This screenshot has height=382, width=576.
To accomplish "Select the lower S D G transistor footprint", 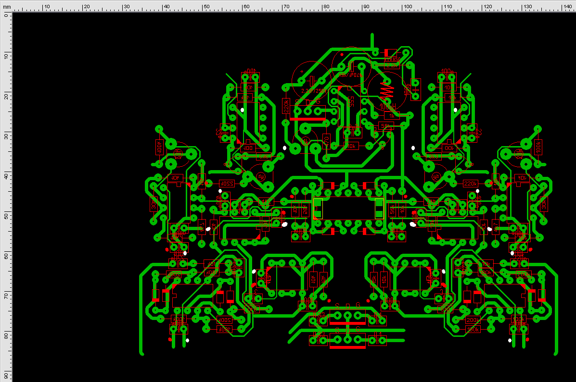I will tap(347, 340).
